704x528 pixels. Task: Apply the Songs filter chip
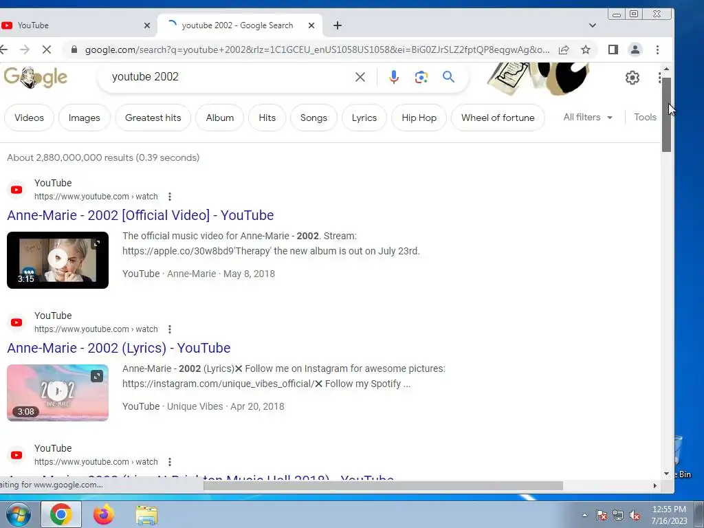pos(313,118)
